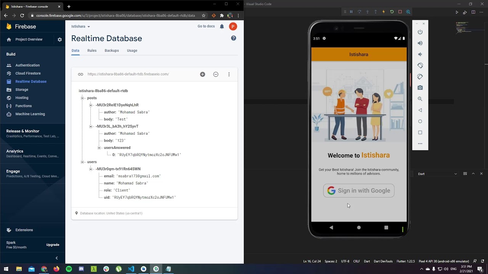This screenshot has height=274, width=488.
Task: Open the Dart DevTools widget inspector icon
Action: (x=408, y=12)
